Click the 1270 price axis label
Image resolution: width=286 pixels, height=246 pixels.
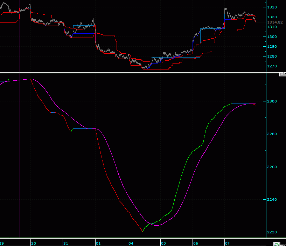pos(272,66)
